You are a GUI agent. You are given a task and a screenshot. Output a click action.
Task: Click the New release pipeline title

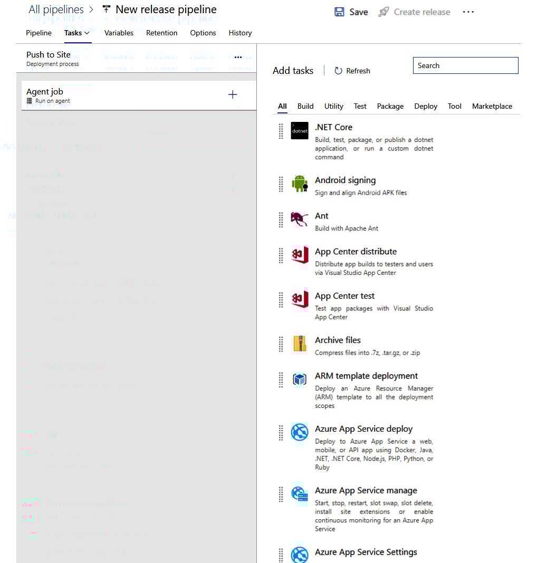[x=166, y=9]
